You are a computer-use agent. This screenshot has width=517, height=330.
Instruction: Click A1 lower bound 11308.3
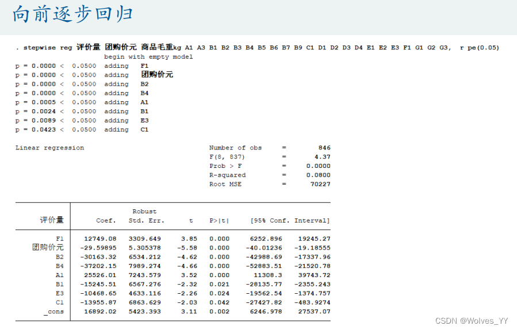[x=268, y=275]
